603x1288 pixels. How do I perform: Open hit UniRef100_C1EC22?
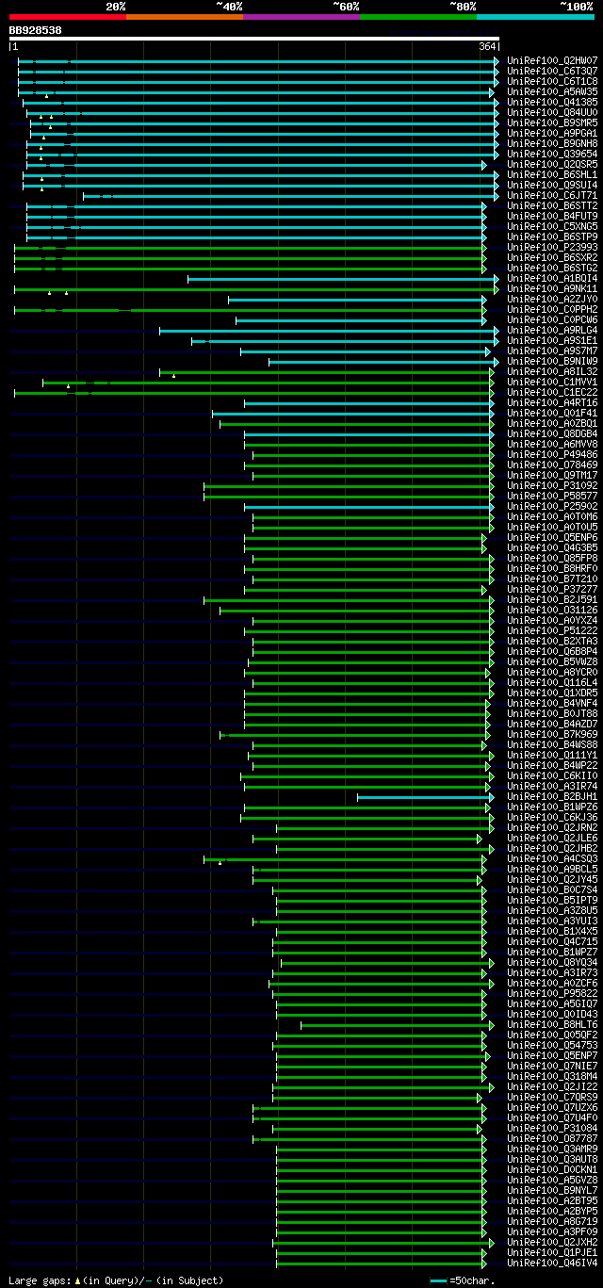552,392
